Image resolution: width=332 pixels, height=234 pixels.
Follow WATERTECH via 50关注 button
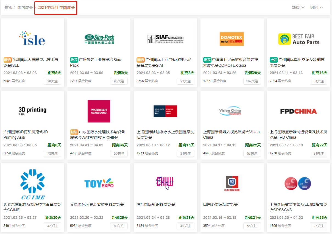[119, 153]
